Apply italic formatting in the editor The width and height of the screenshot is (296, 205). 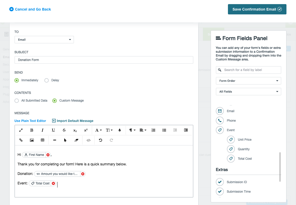pos(43,130)
